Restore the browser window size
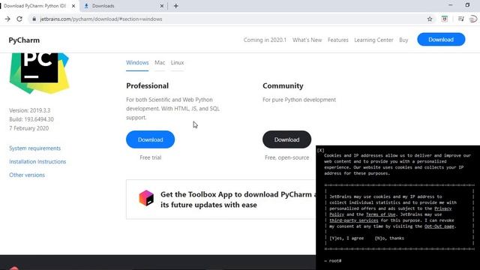This screenshot has height=270, width=480. pyautogui.click(x=467, y=5)
